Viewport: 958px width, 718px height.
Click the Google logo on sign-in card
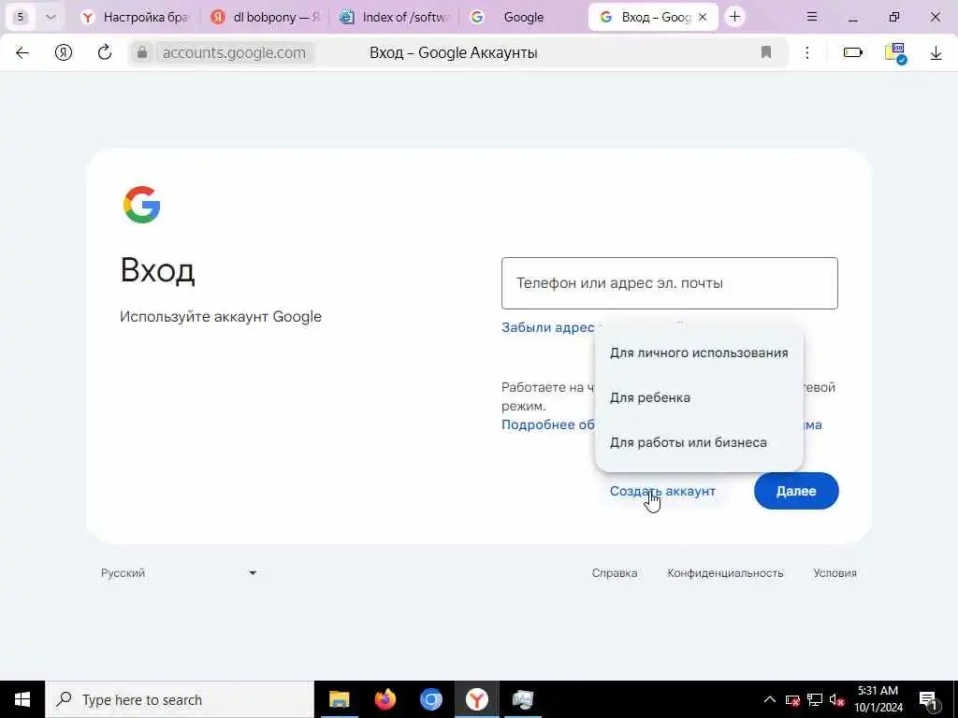[x=142, y=205]
